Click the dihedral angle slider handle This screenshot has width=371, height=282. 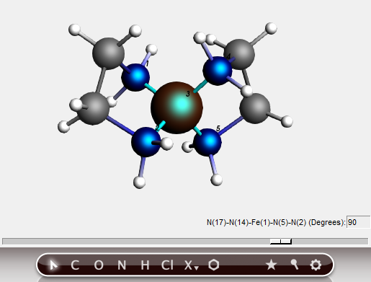point(281,242)
